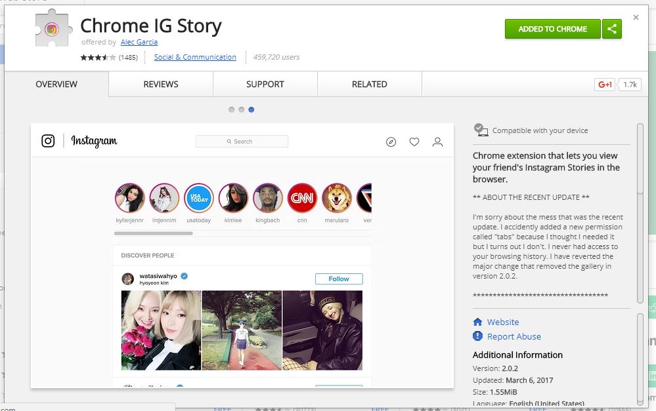Open the Instagram explore compass icon
The image size is (656, 411).
point(391,142)
